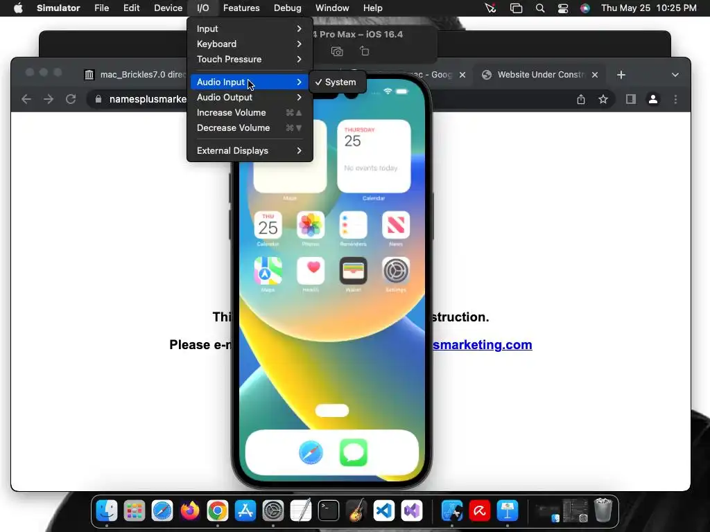Open Chrome profile button
This screenshot has height=532, width=710.
[x=653, y=99]
